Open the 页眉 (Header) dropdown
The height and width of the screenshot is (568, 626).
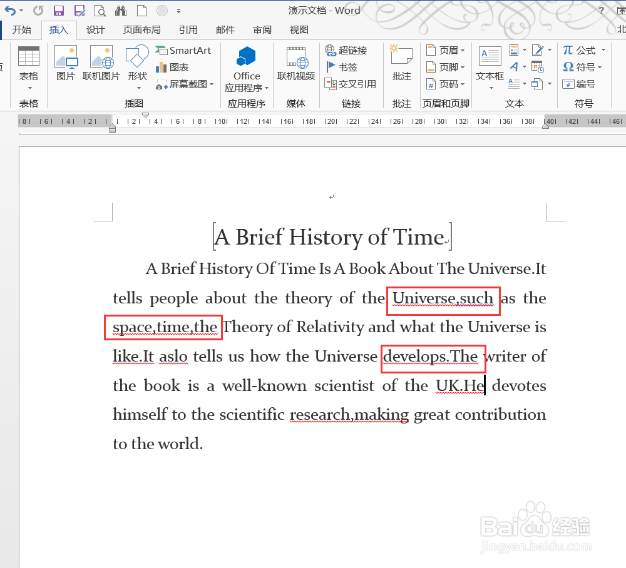(x=445, y=50)
